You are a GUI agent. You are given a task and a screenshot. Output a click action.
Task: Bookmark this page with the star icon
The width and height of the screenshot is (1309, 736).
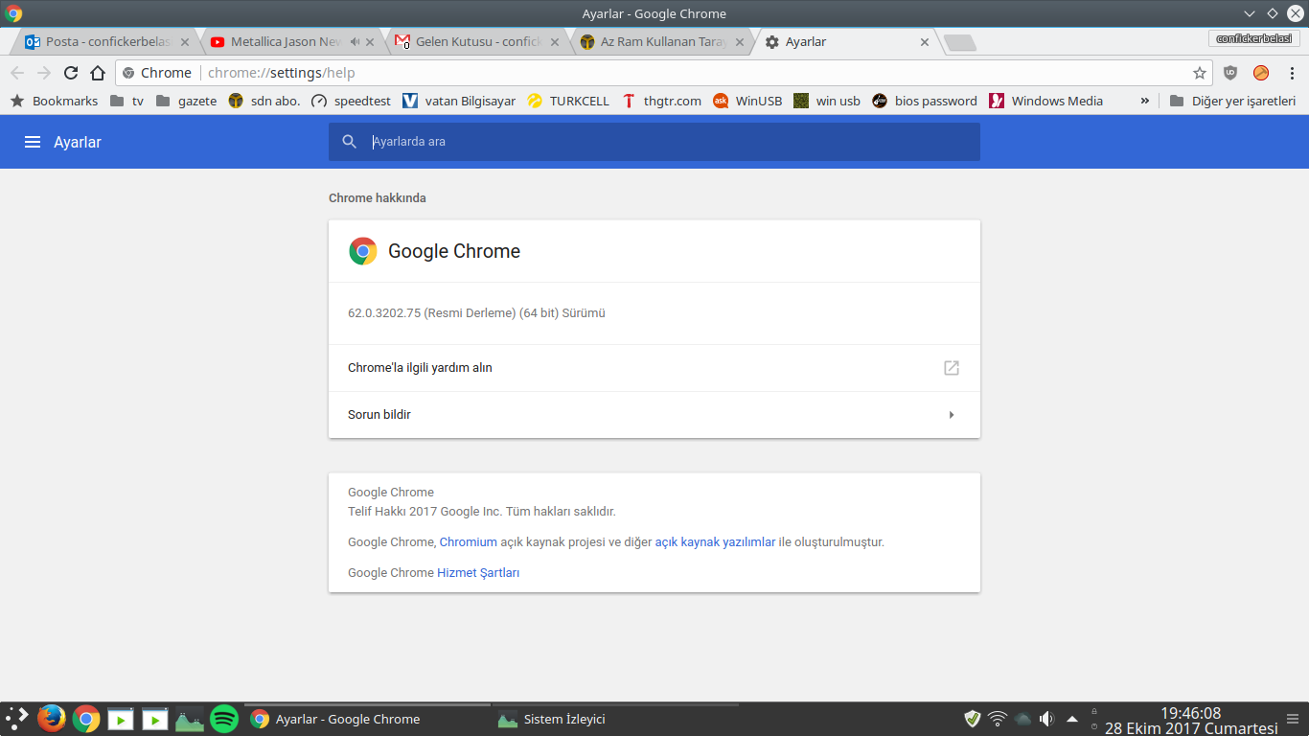point(1200,73)
